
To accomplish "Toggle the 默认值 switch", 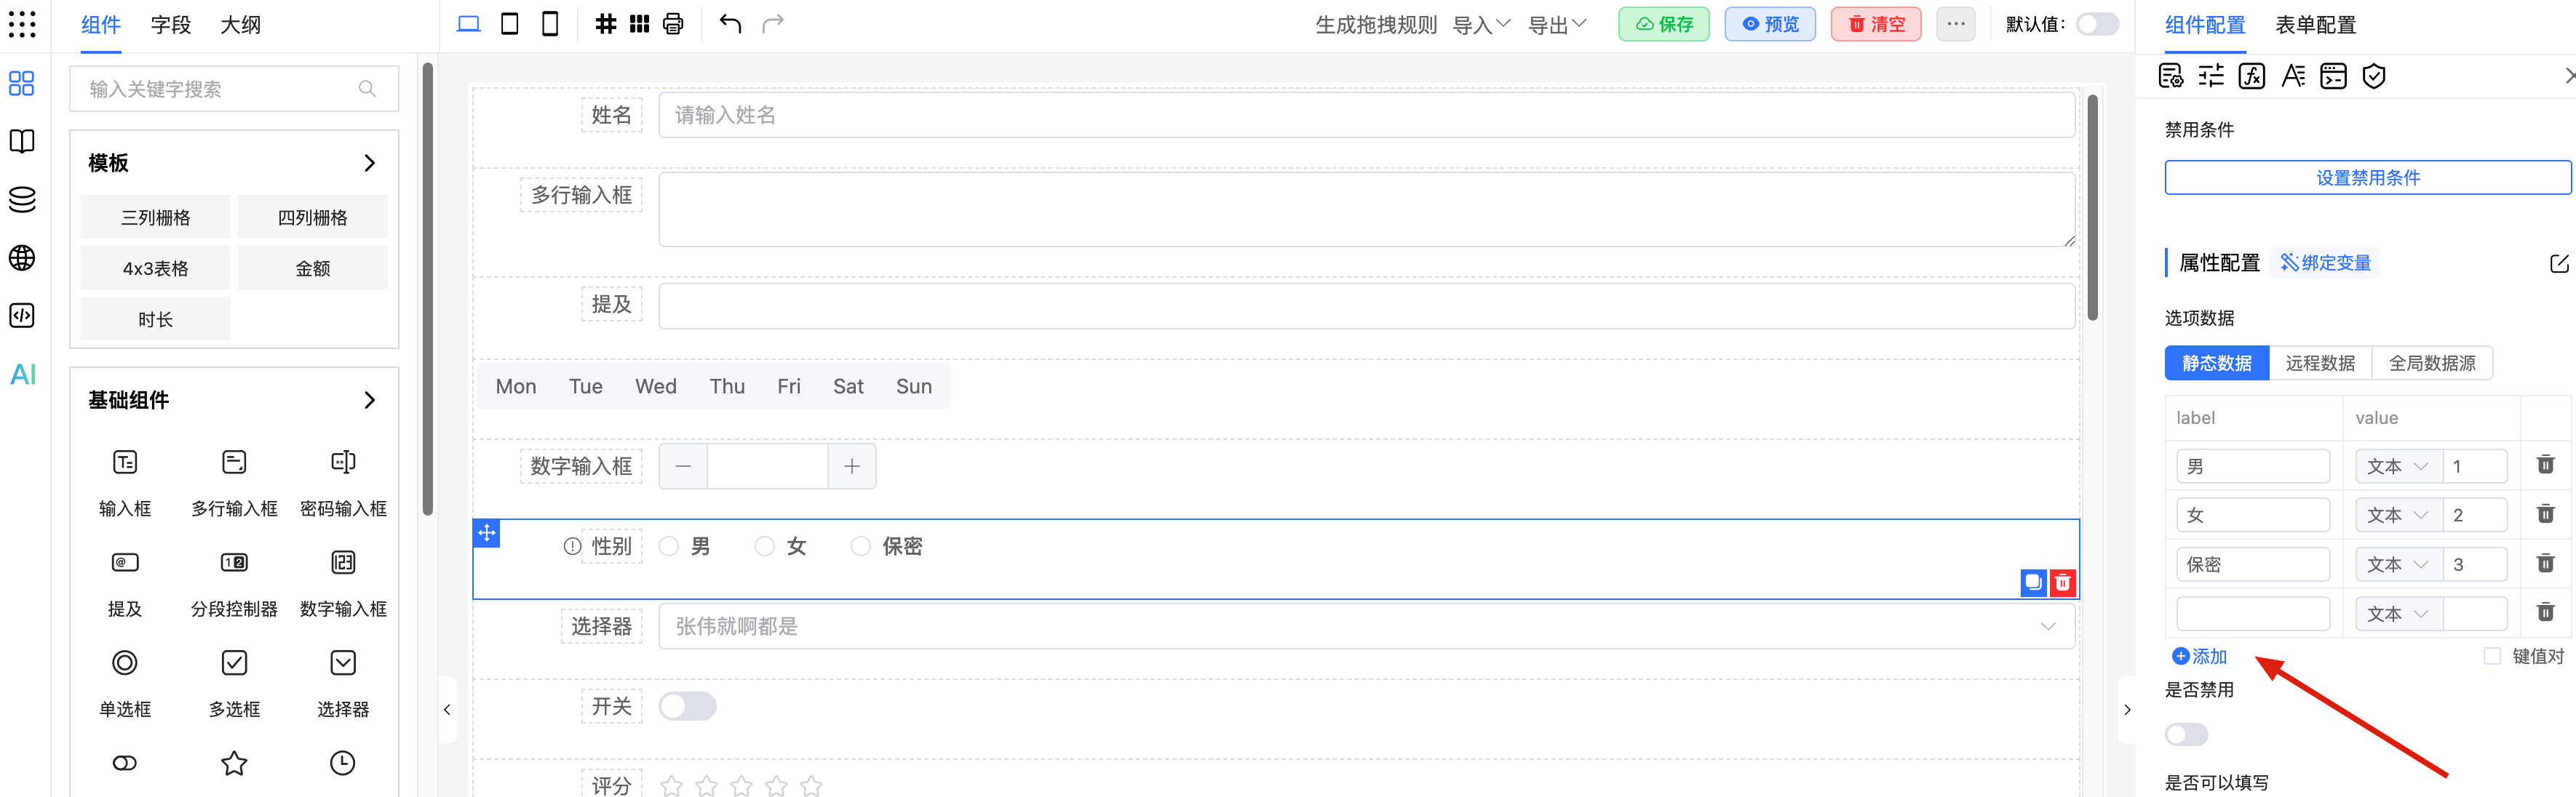I will click(2097, 24).
